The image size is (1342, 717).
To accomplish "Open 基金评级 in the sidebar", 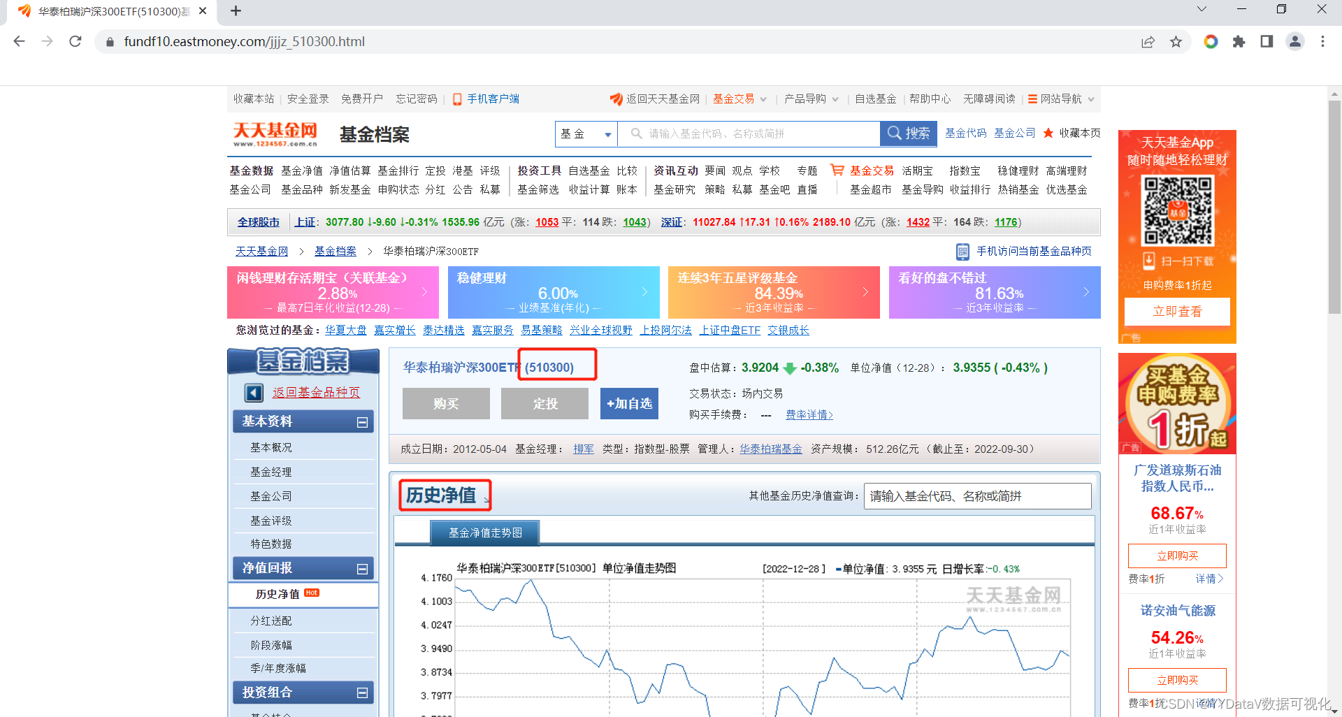I will pyautogui.click(x=271, y=521).
